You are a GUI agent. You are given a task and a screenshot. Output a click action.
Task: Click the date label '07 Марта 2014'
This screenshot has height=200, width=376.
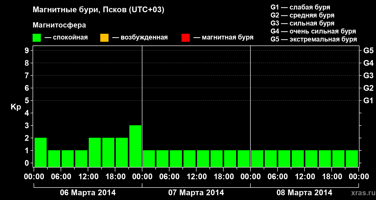[196, 193]
